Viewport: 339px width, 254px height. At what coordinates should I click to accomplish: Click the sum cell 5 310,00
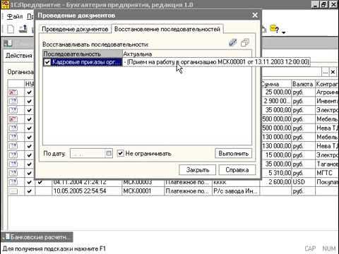(276, 173)
